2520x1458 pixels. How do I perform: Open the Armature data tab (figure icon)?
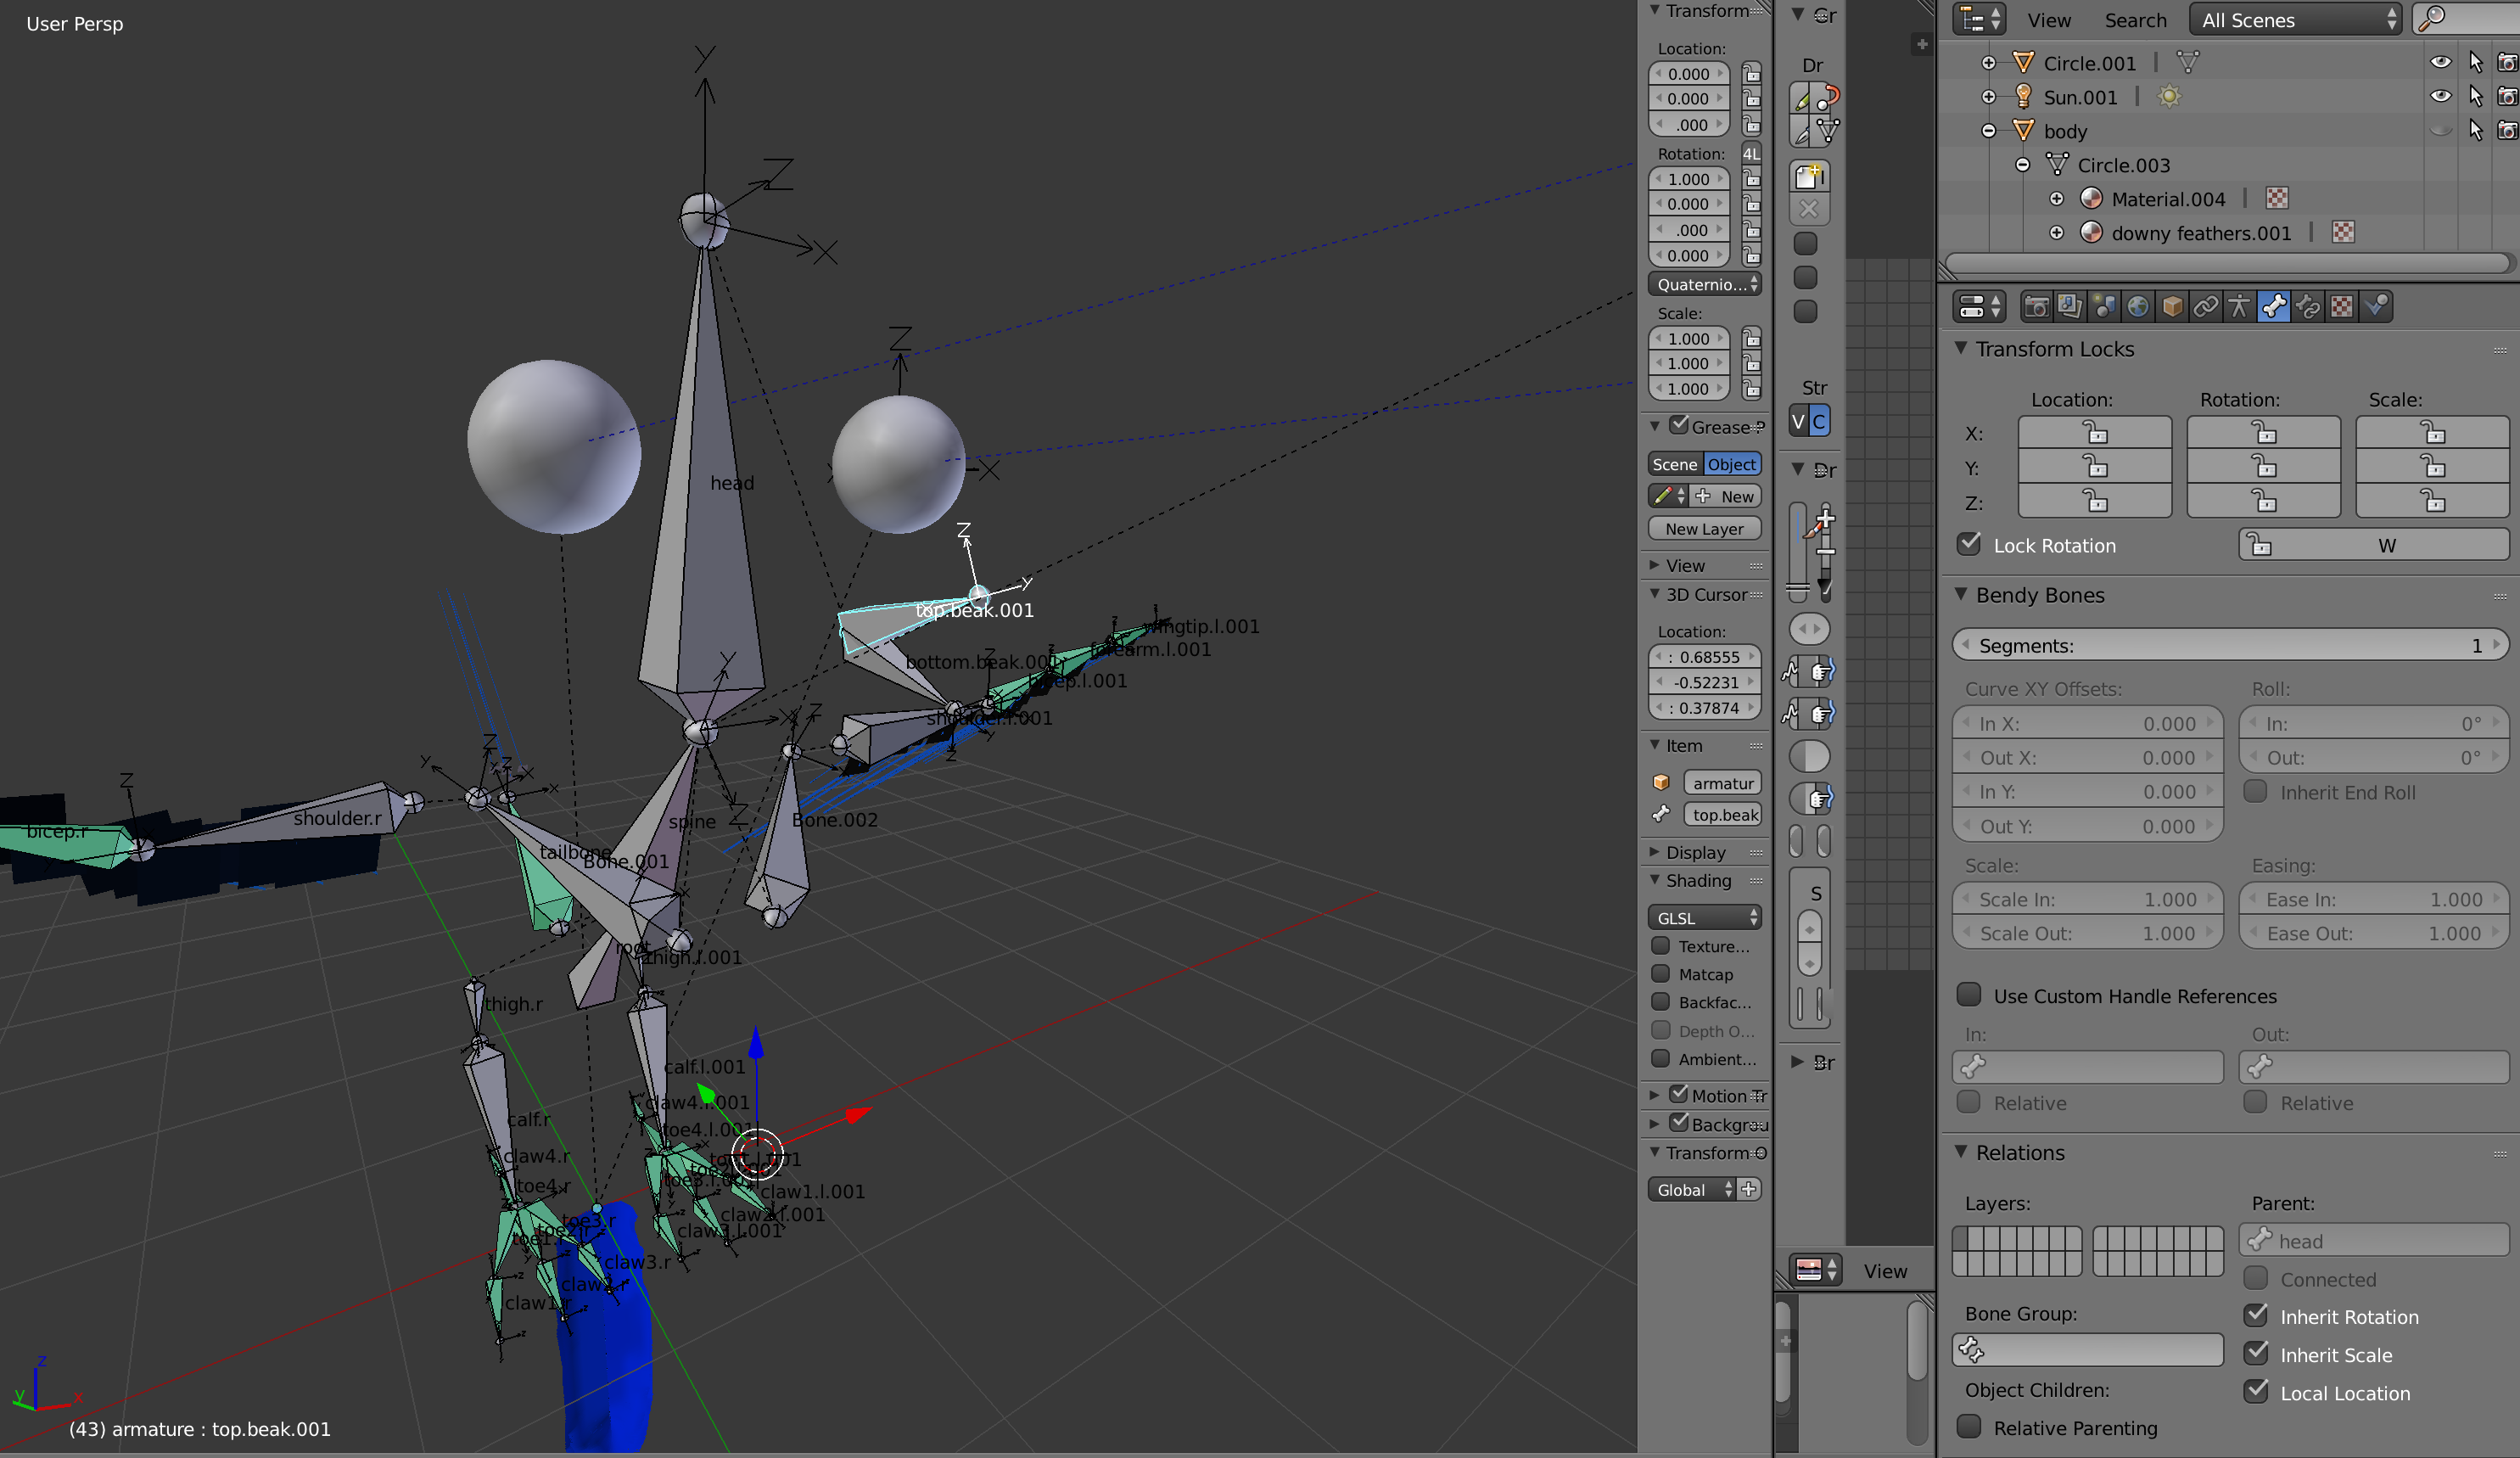coord(2240,307)
